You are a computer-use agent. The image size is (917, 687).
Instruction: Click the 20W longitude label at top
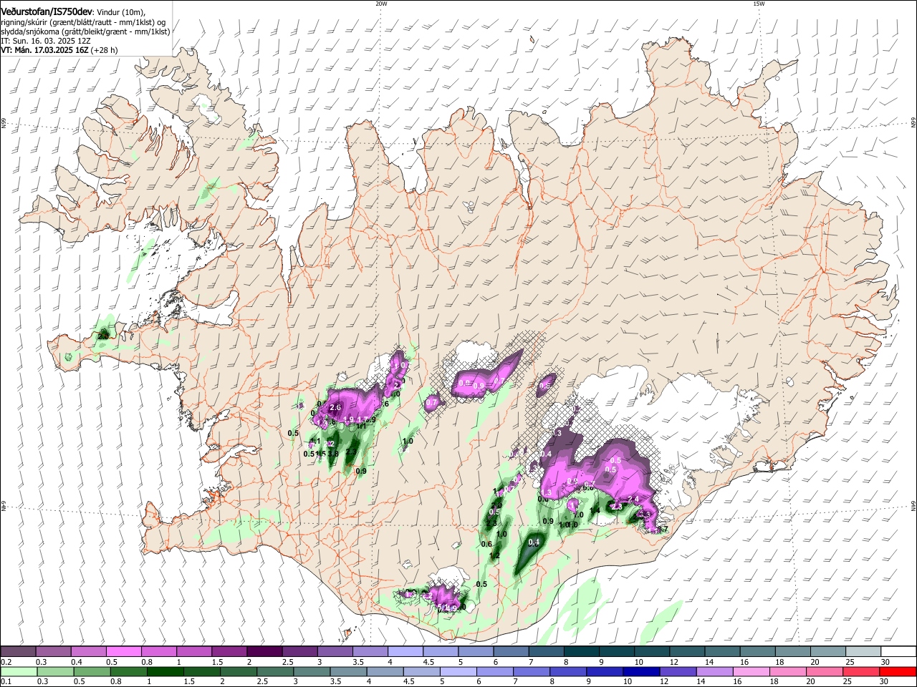(381, 3)
